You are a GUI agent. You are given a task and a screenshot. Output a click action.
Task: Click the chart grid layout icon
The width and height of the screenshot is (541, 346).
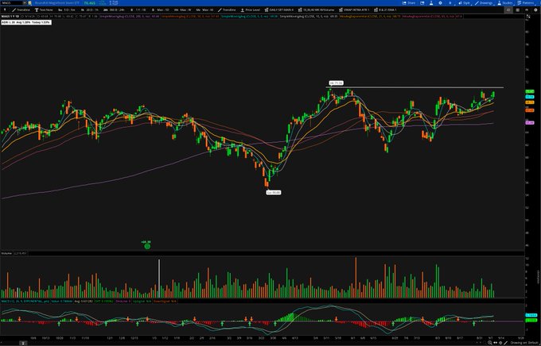[x=518, y=10]
